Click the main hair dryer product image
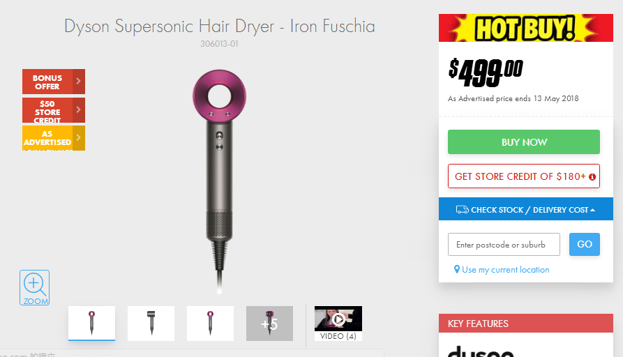The height and width of the screenshot is (357, 623). (219, 181)
